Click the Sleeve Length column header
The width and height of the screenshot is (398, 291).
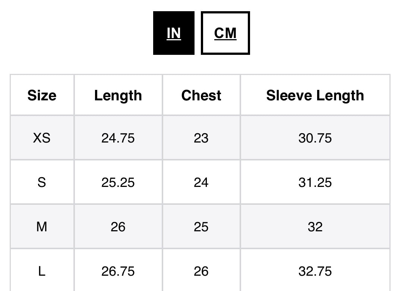[x=315, y=96]
